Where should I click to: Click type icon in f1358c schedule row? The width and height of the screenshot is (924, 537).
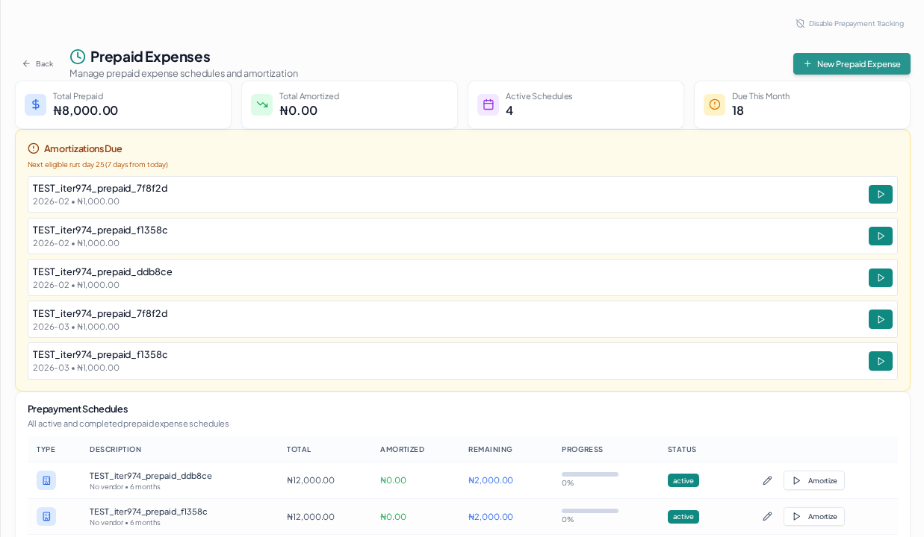46,516
